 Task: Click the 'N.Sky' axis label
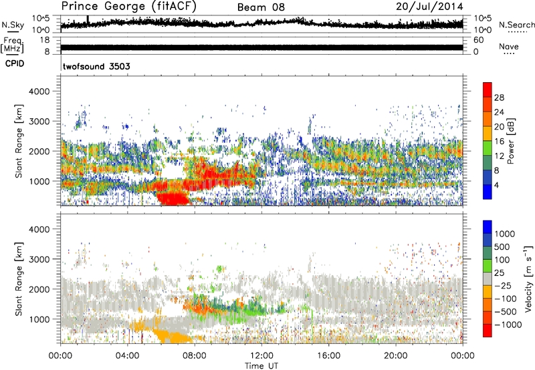[x=13, y=25]
